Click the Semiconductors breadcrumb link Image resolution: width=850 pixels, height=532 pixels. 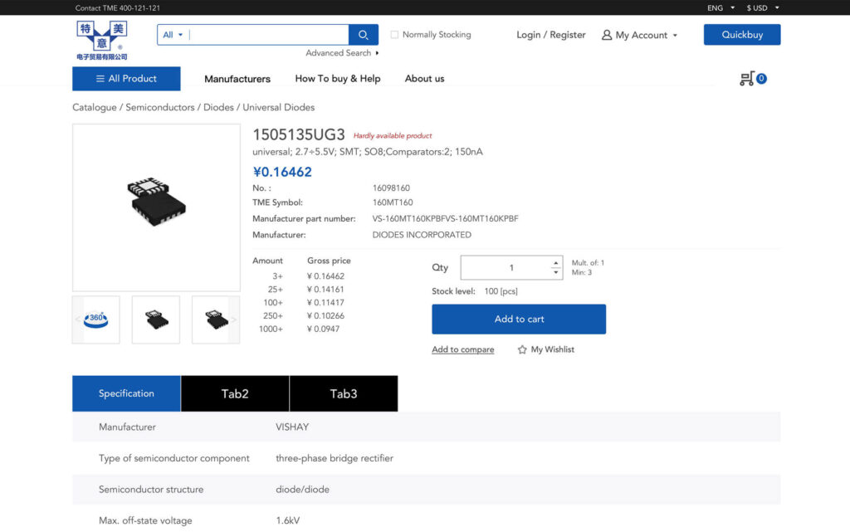click(x=160, y=107)
